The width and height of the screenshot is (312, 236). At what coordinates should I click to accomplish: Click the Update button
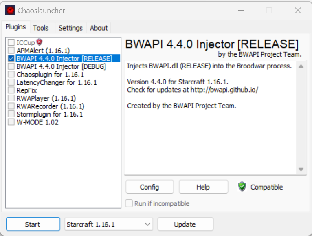point(185,224)
